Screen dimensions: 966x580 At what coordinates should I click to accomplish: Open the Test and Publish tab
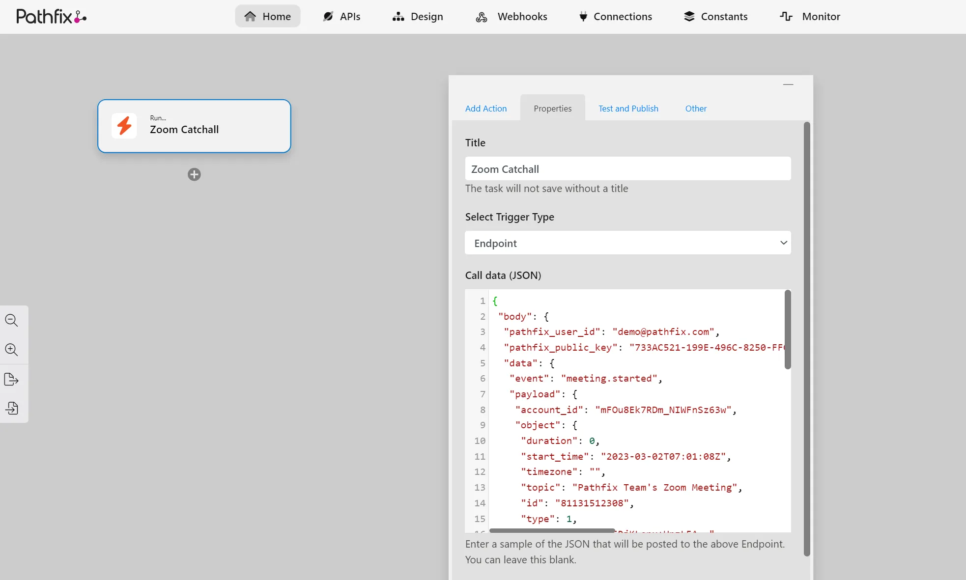point(628,109)
